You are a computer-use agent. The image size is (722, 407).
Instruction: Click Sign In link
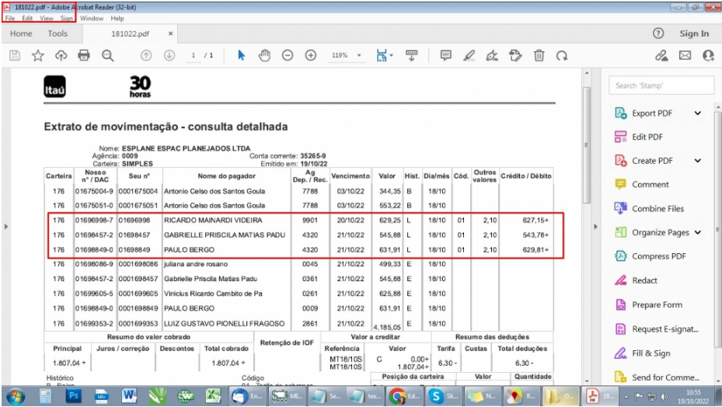(x=694, y=34)
